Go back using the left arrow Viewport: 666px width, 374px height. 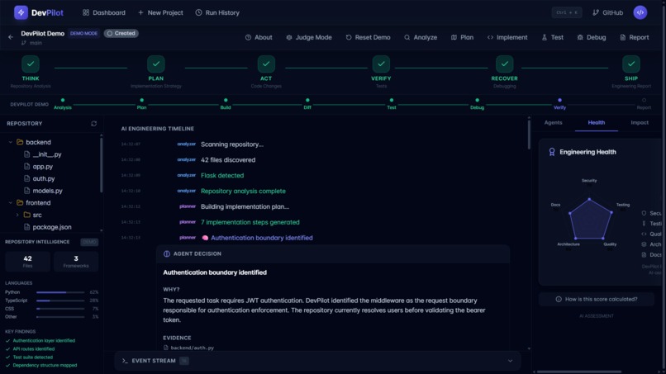click(x=11, y=37)
